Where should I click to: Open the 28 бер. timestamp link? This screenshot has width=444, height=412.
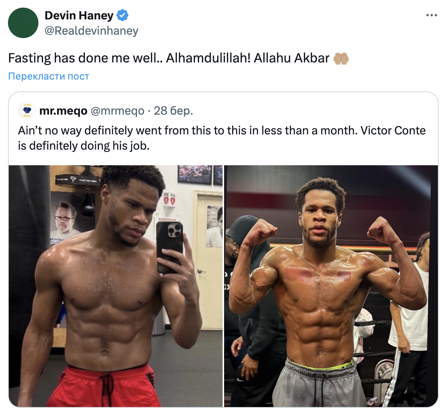(x=173, y=110)
